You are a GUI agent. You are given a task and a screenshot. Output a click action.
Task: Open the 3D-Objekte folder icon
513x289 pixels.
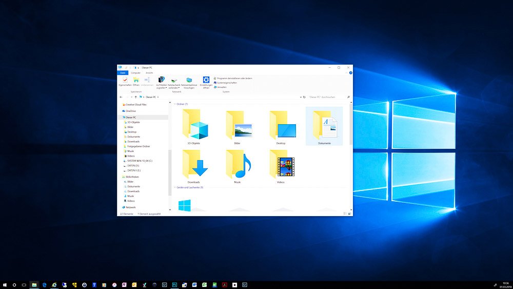point(193,125)
